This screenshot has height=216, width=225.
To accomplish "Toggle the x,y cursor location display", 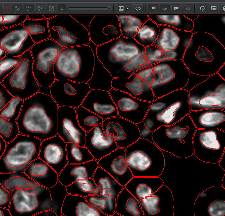I will [x=164, y=8].
